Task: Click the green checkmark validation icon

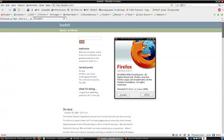Action: click(214, 15)
